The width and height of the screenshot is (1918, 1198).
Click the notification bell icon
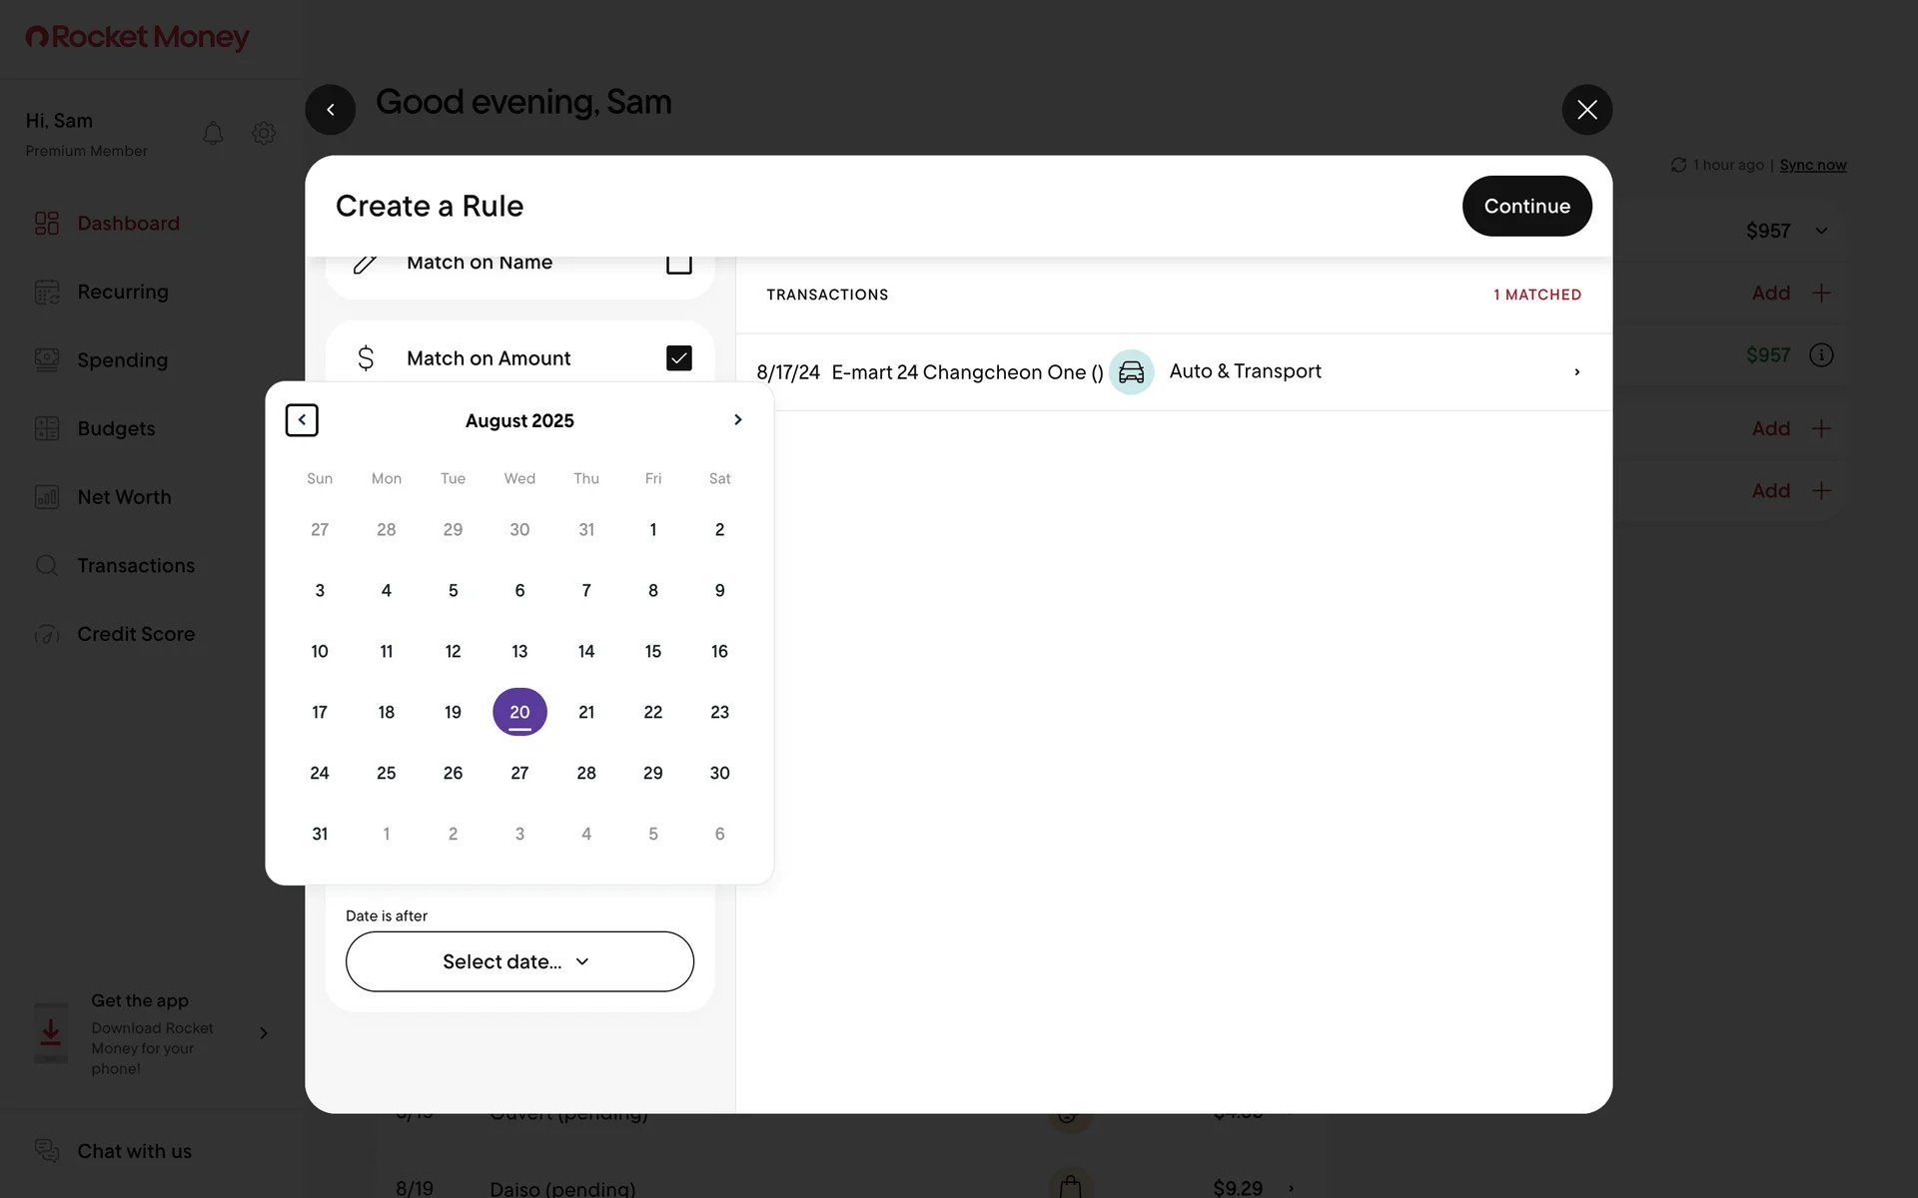point(213,133)
